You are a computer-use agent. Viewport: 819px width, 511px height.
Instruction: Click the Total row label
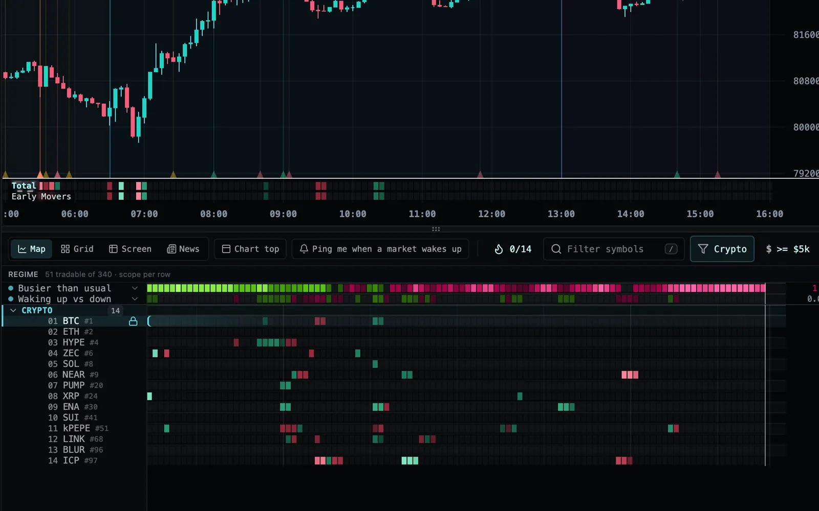click(24, 185)
